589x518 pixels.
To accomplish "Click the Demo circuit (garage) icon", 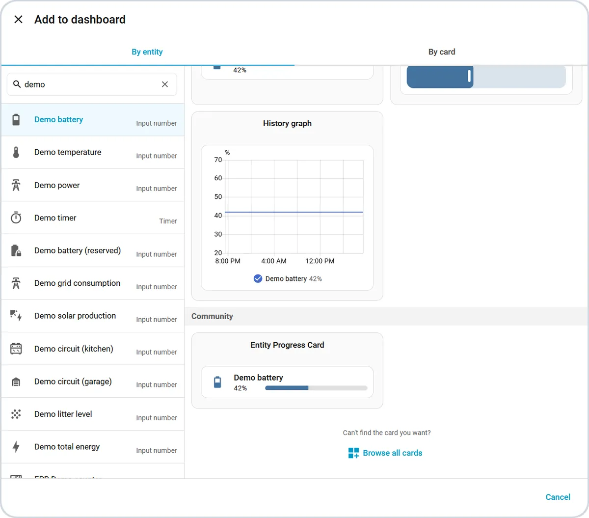I will (16, 382).
